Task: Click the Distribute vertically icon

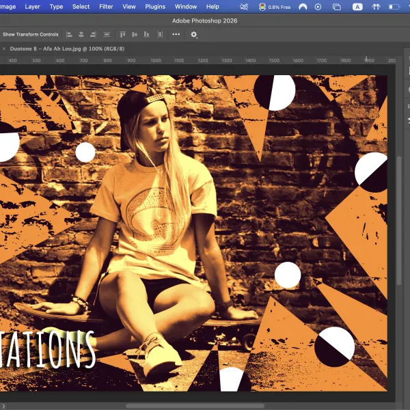Action: (107, 35)
